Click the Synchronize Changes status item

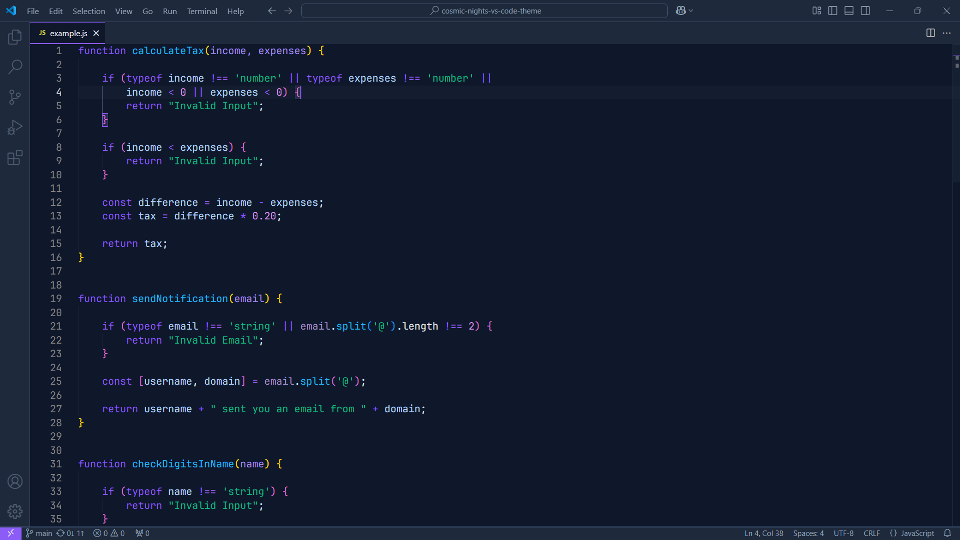click(70, 533)
